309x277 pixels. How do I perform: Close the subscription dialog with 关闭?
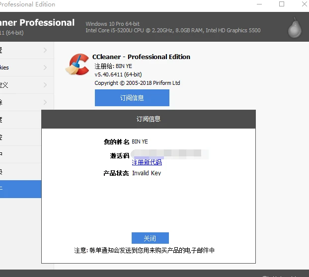(x=150, y=238)
